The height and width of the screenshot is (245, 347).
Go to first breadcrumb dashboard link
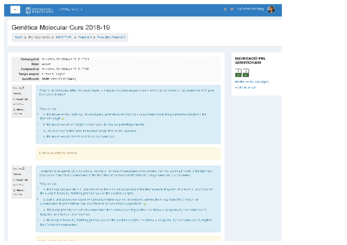pyautogui.click(x=18, y=37)
